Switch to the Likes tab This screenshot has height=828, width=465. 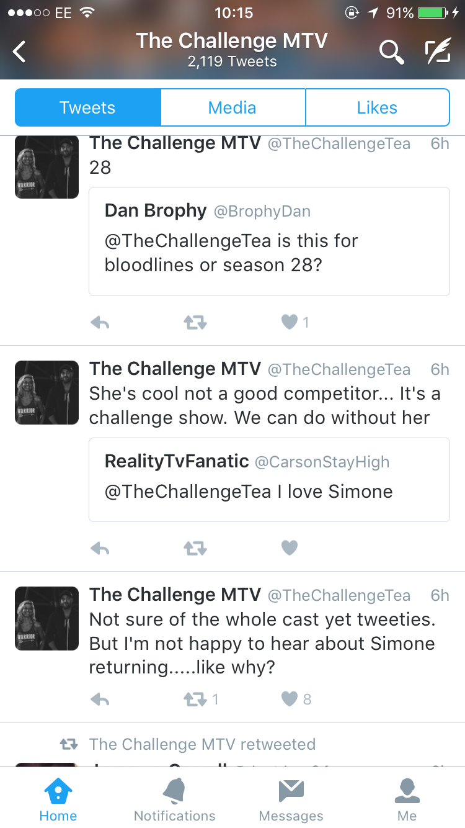click(377, 107)
